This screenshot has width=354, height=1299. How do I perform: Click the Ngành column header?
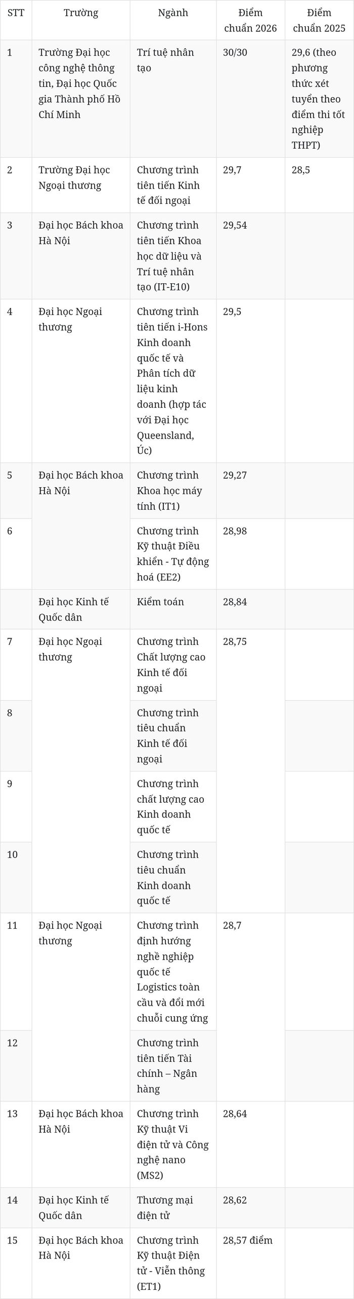point(173,20)
